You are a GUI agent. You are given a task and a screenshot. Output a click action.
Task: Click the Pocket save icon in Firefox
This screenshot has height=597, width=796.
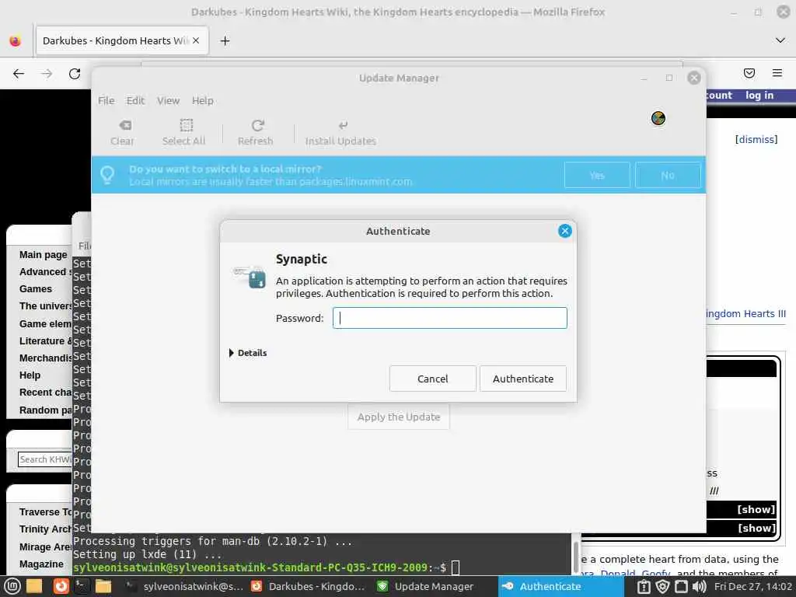pos(749,73)
